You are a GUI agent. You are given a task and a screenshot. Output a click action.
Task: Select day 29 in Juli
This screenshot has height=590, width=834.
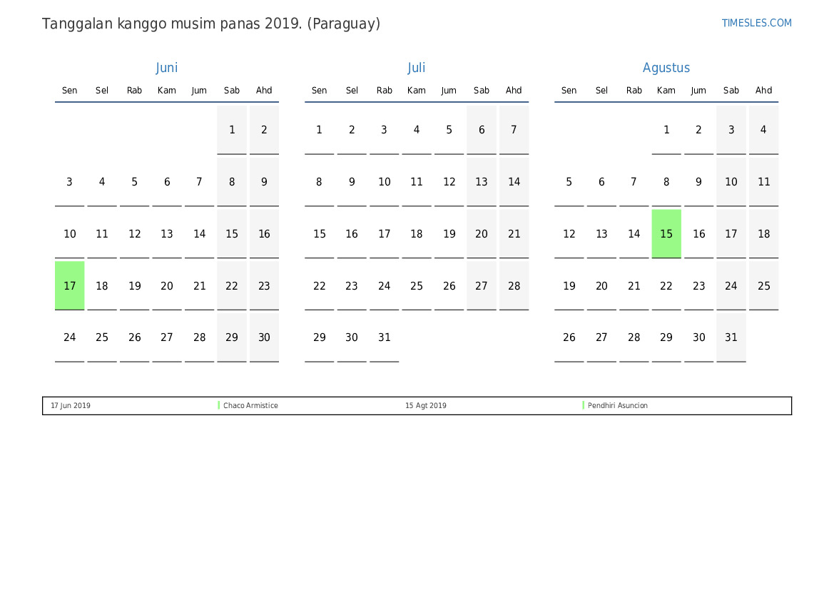[x=319, y=337]
